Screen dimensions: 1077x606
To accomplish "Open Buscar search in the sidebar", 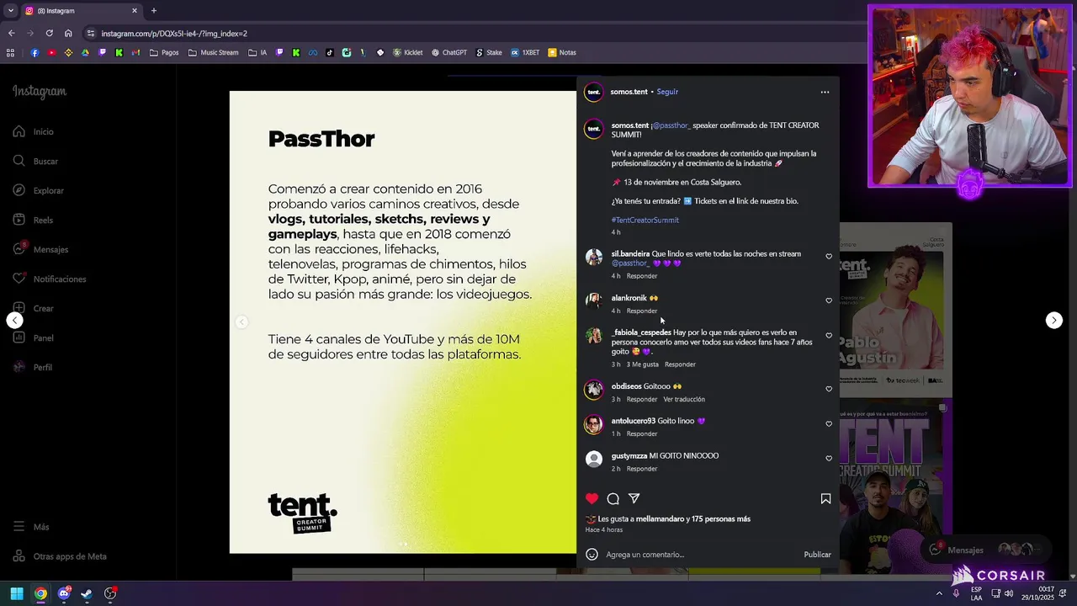I will 35,161.
